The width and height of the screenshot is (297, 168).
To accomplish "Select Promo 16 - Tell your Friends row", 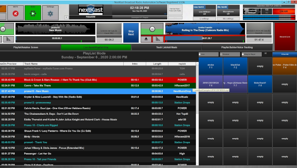I will (98, 159).
